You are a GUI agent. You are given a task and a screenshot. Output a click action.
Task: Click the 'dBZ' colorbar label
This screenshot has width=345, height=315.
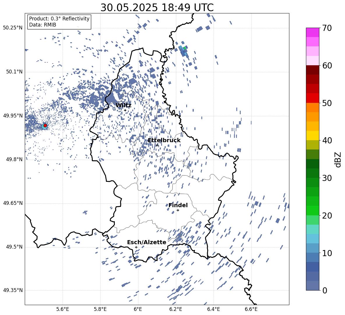338,159
